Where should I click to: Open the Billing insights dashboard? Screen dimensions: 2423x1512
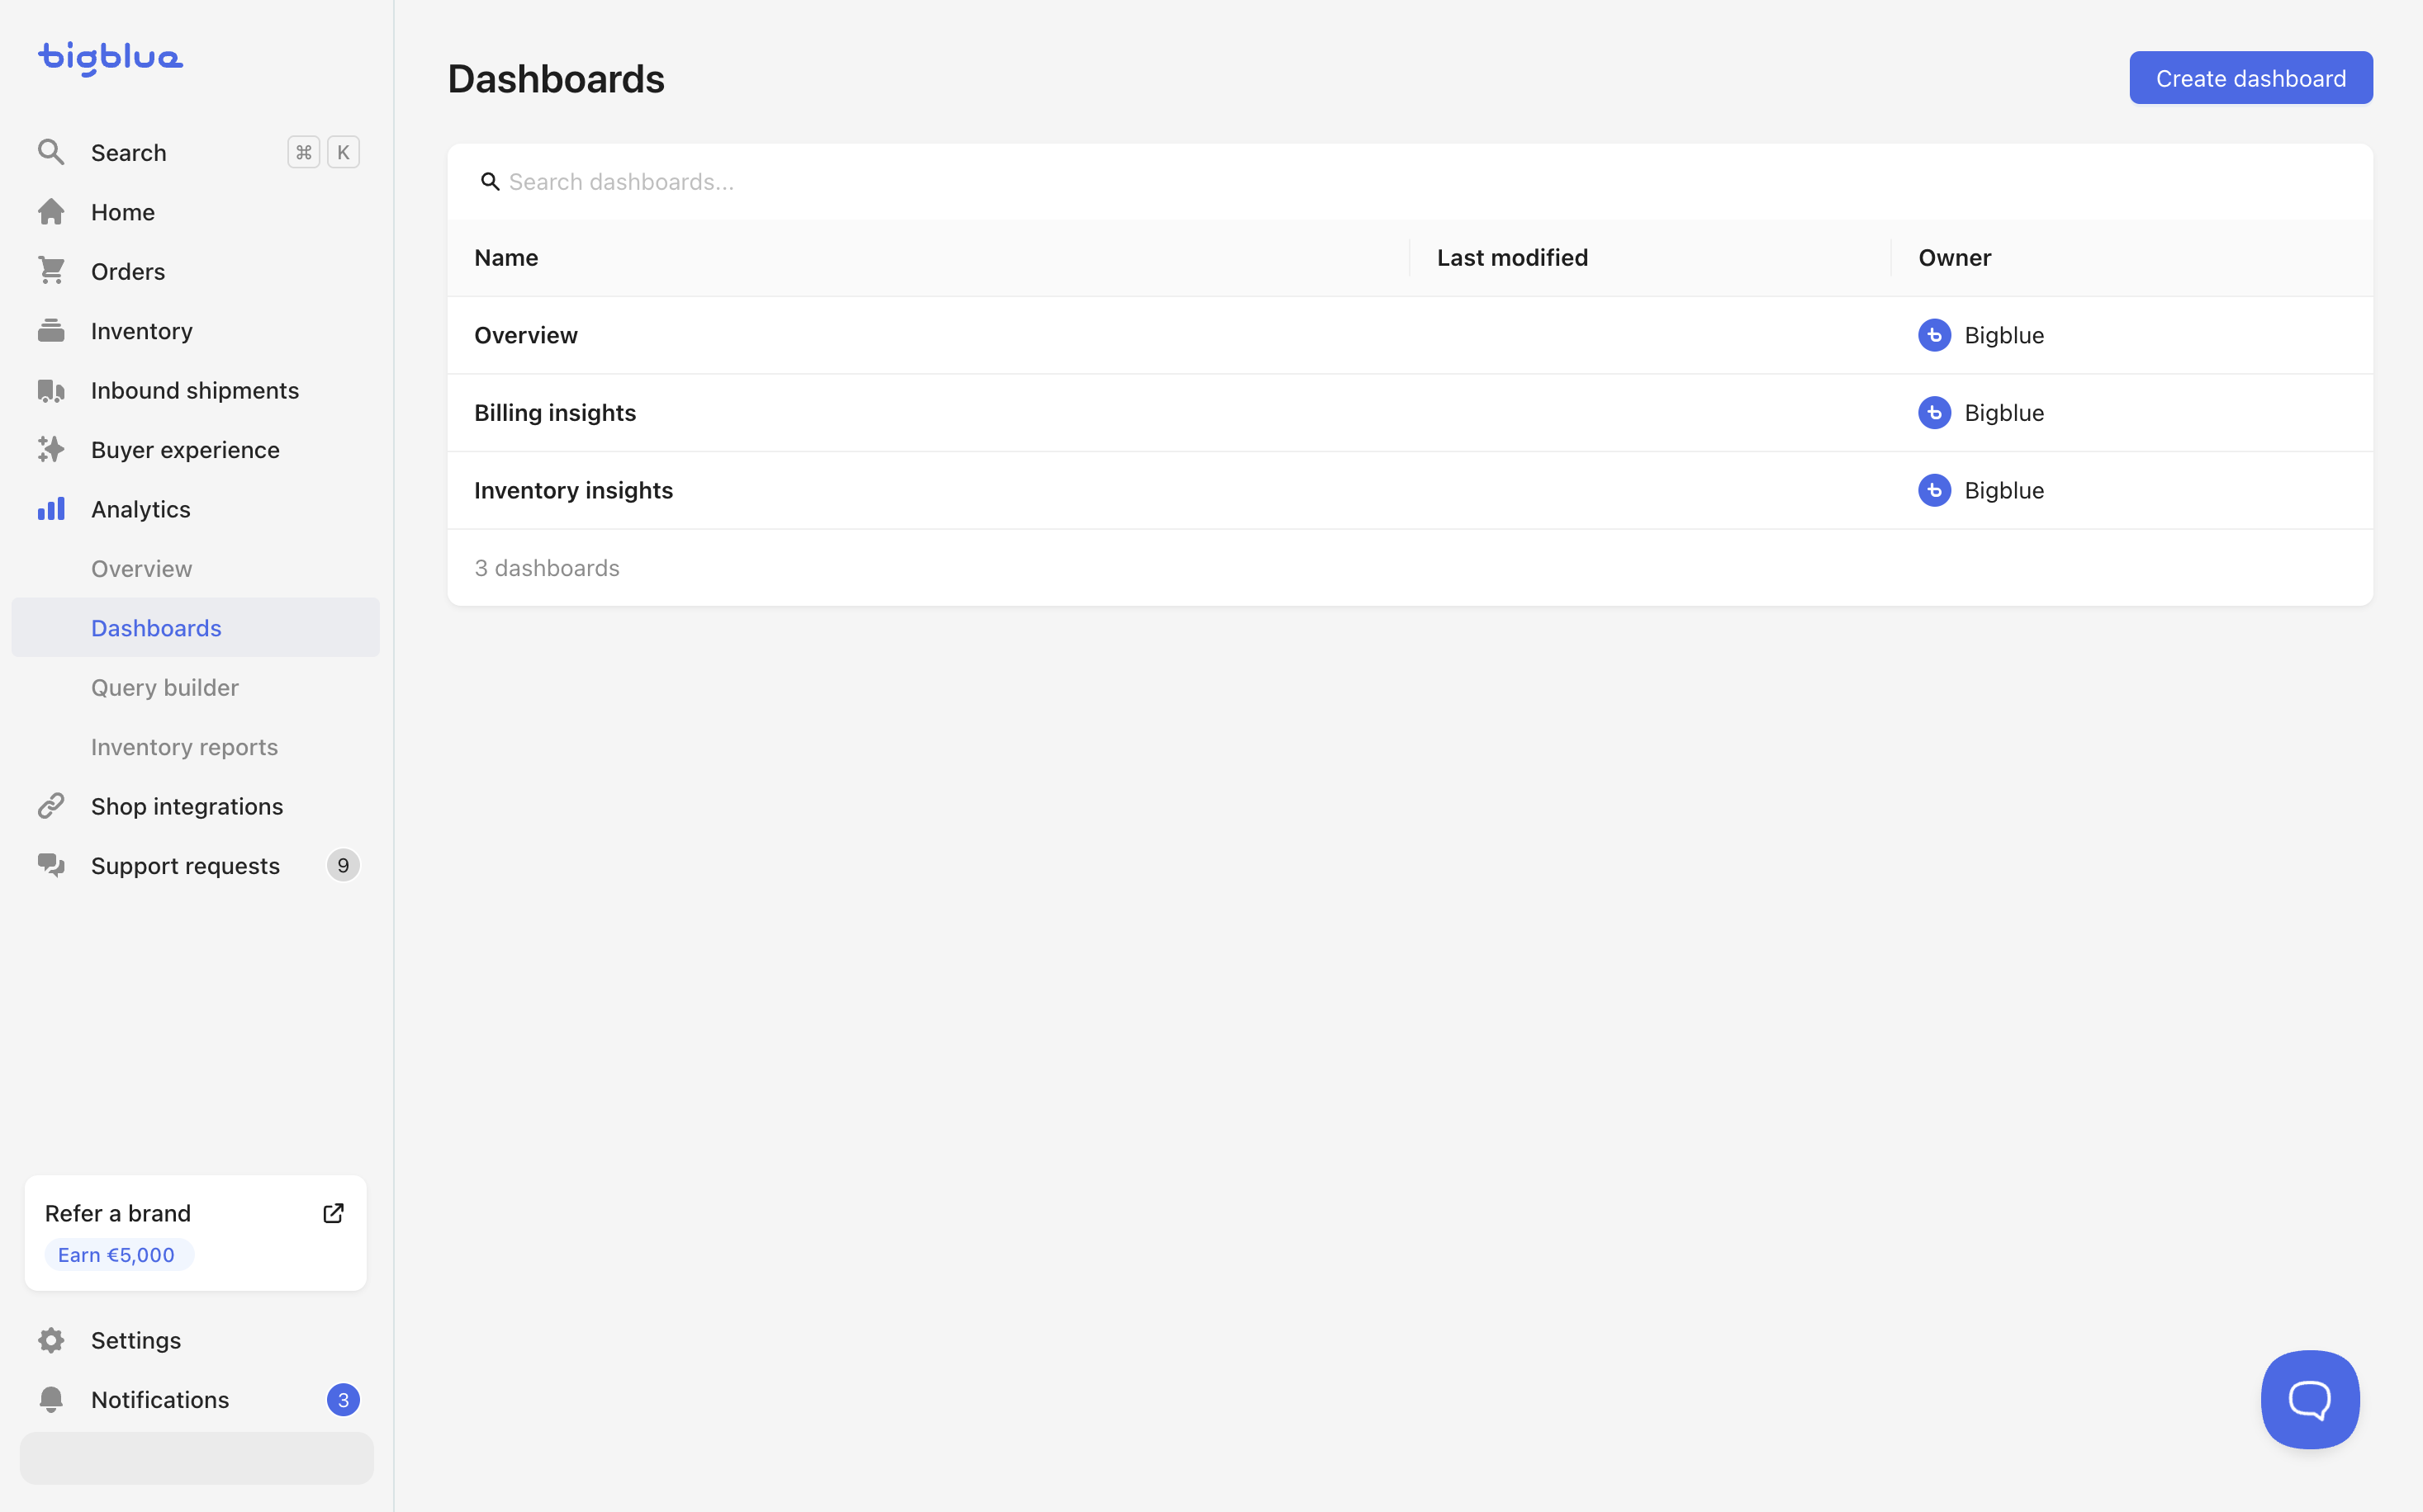[x=1410, y=413]
